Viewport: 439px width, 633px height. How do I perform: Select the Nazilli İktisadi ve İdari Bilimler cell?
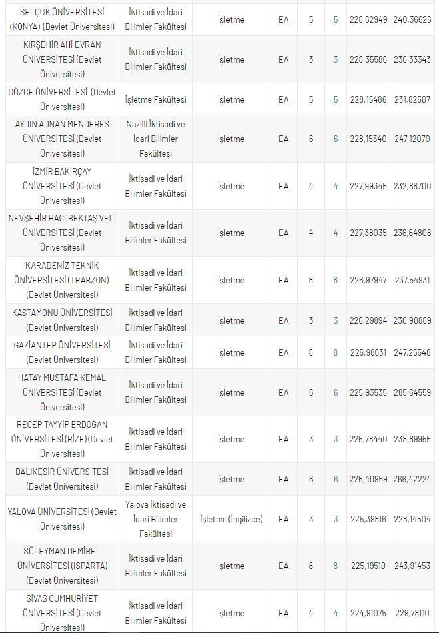click(x=156, y=139)
